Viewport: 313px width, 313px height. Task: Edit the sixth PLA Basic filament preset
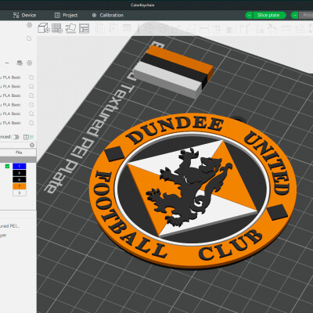tap(31, 123)
